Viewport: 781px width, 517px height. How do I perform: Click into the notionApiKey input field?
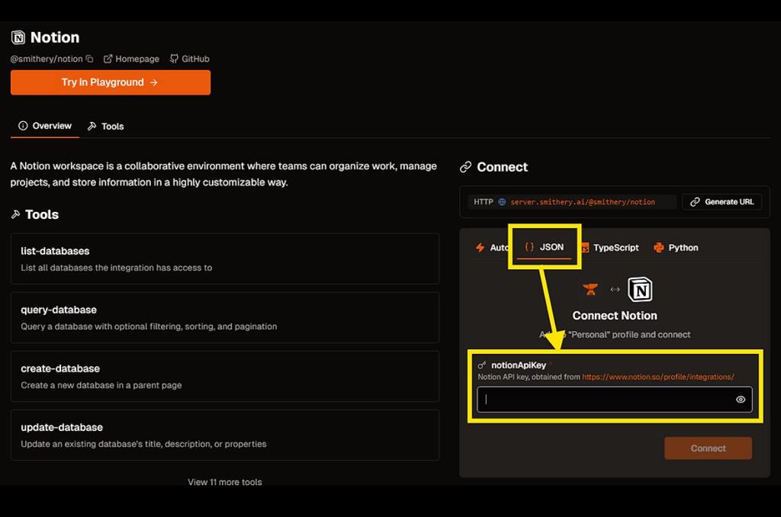[x=606, y=400]
